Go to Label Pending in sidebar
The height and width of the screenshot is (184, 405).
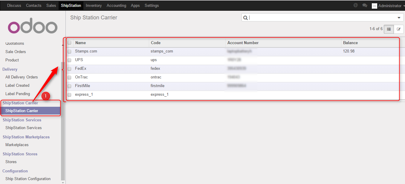(18, 94)
